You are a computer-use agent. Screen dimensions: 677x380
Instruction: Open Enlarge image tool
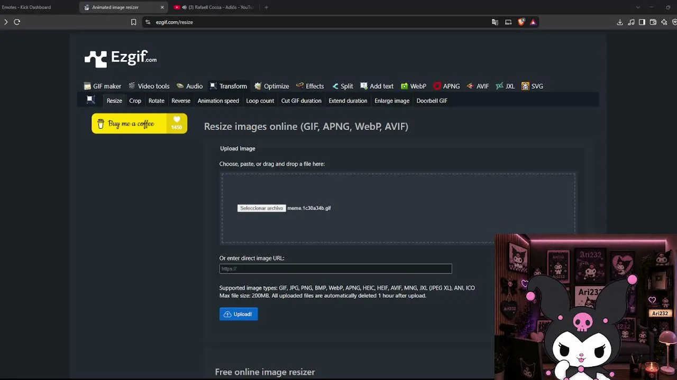[392, 101]
